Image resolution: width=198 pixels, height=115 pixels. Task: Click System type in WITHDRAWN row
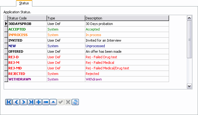click(66, 79)
